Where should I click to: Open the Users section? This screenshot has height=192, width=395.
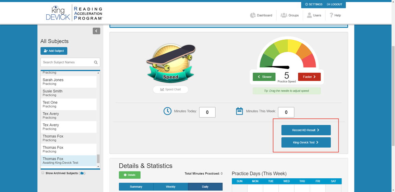coord(314,15)
